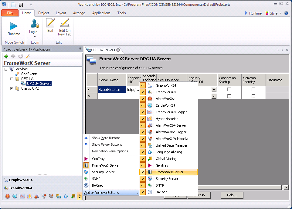Click the Global Aliasing icon in bottom strip
This screenshot has height=209, width=292.
point(73,196)
